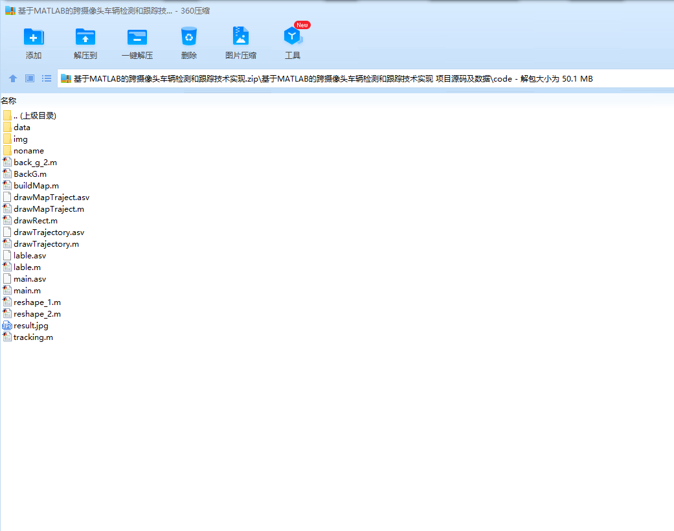
Task: Select the main.asv file icon
Action: click(7, 278)
